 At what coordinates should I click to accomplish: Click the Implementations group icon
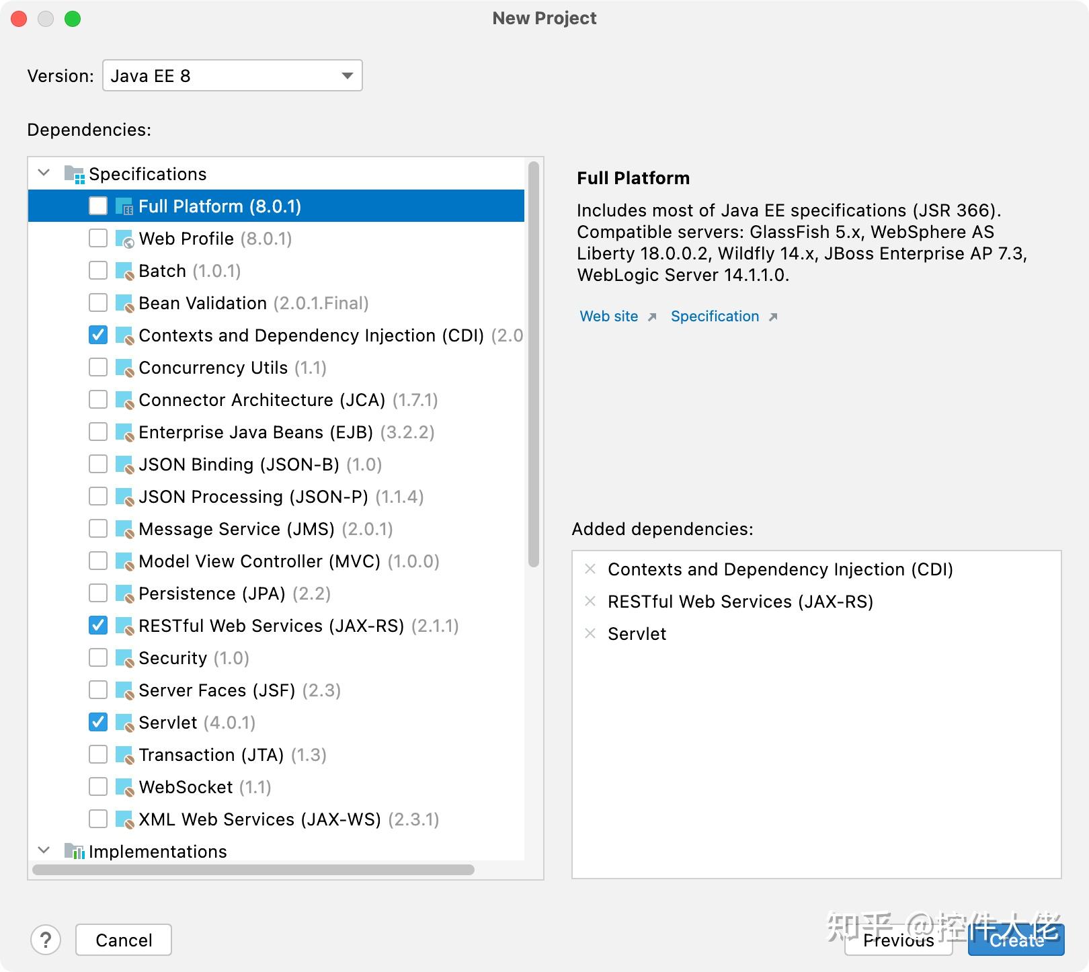(x=73, y=852)
